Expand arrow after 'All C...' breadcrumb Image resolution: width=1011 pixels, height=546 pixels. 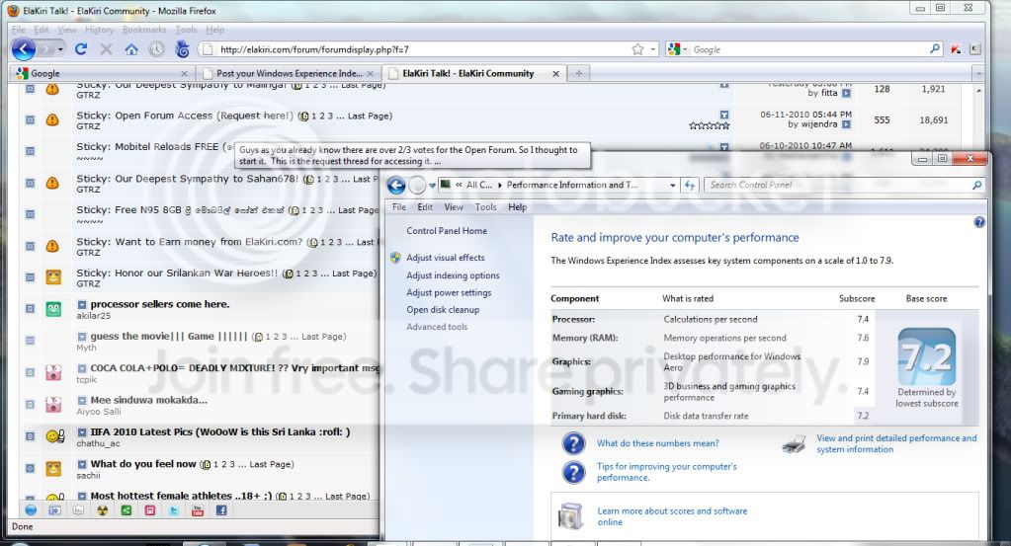pyautogui.click(x=500, y=185)
